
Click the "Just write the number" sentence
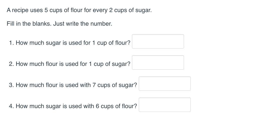pyautogui.click(x=83, y=24)
